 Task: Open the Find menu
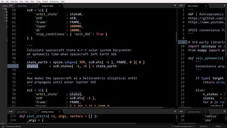21,1
